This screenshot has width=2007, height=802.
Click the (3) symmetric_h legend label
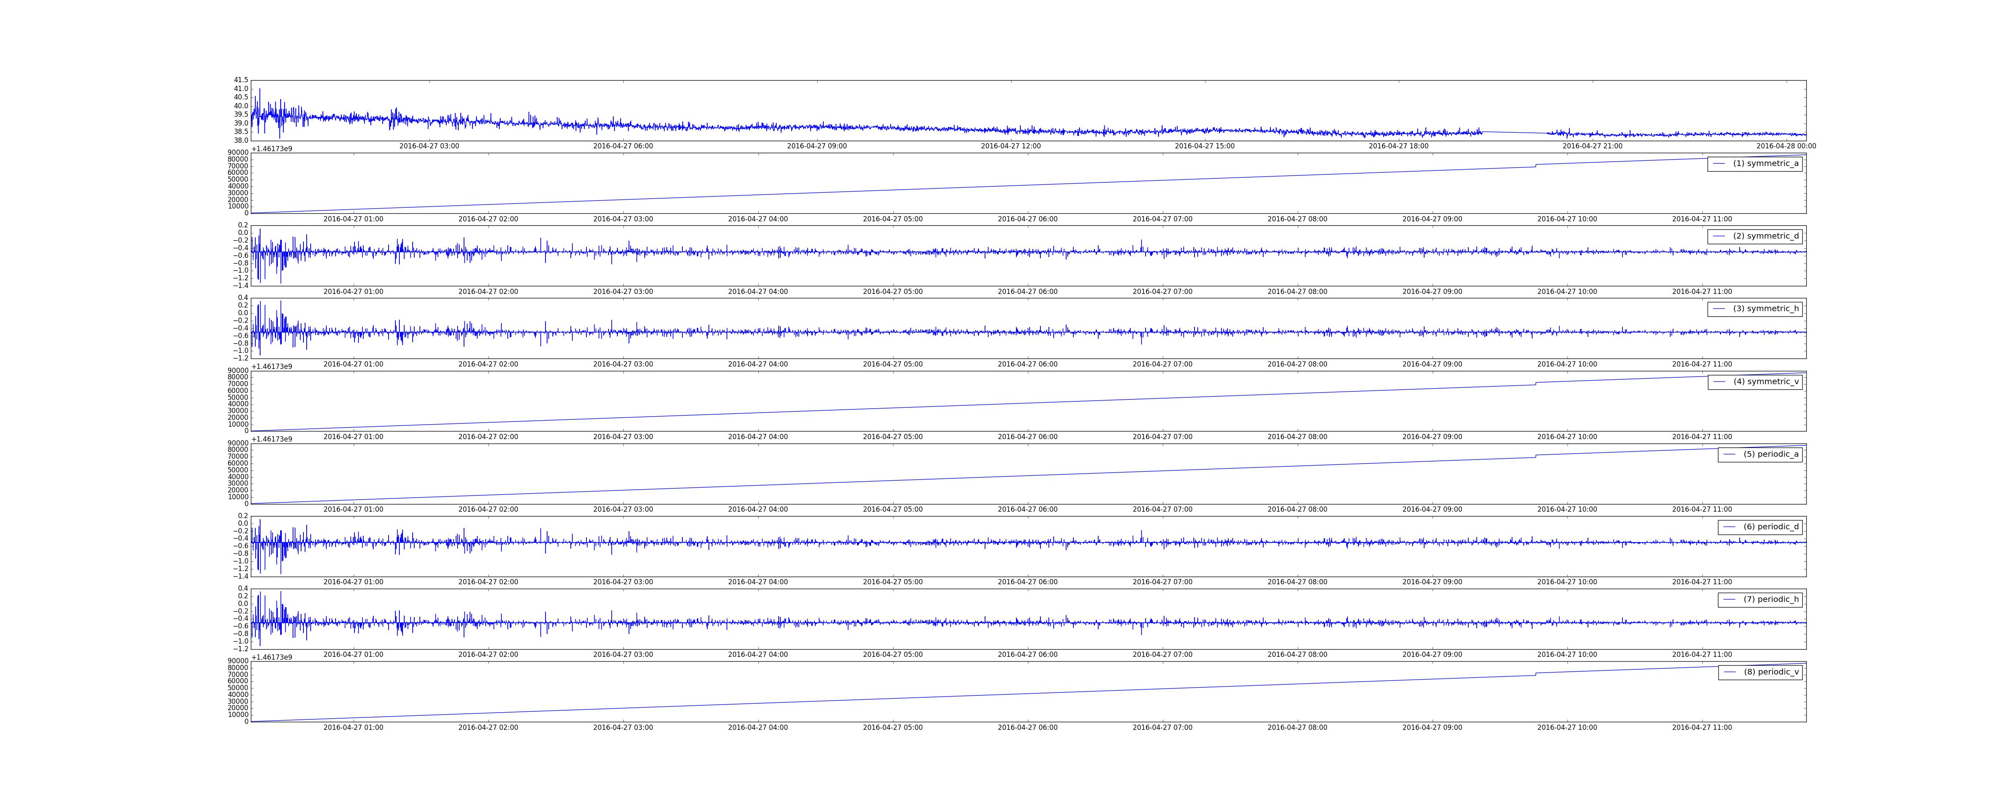click(x=1765, y=308)
